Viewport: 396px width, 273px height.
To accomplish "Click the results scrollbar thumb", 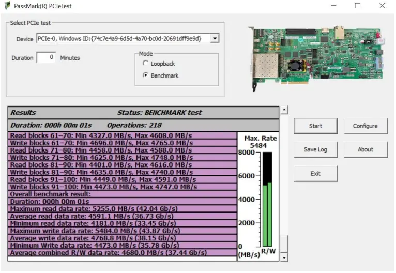I will point(284,244).
